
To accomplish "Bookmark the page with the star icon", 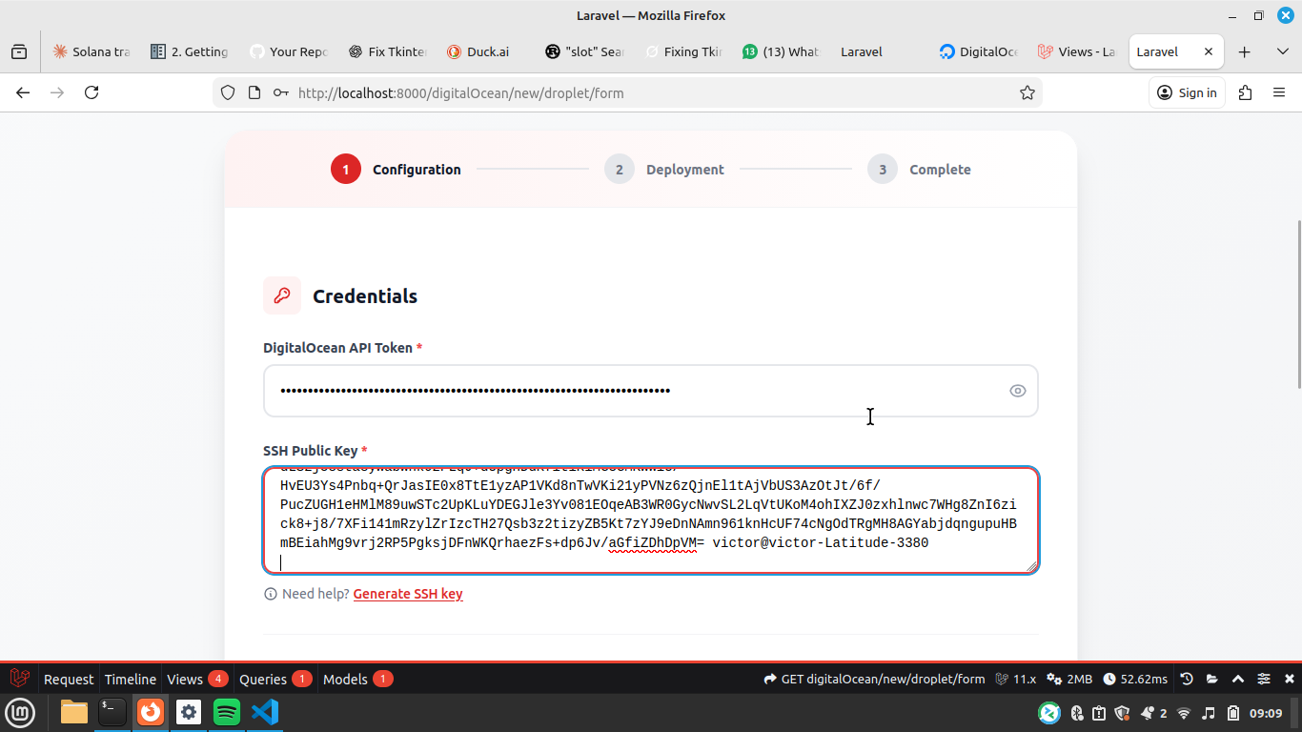I will [x=1027, y=92].
